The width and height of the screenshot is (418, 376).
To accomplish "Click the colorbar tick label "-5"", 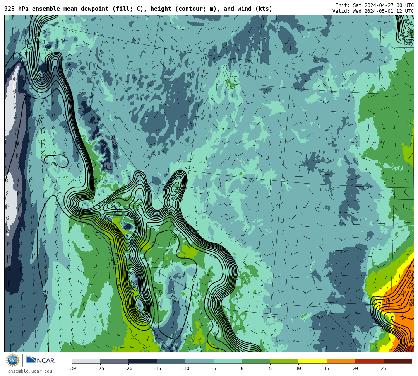I will pyautogui.click(x=214, y=369).
